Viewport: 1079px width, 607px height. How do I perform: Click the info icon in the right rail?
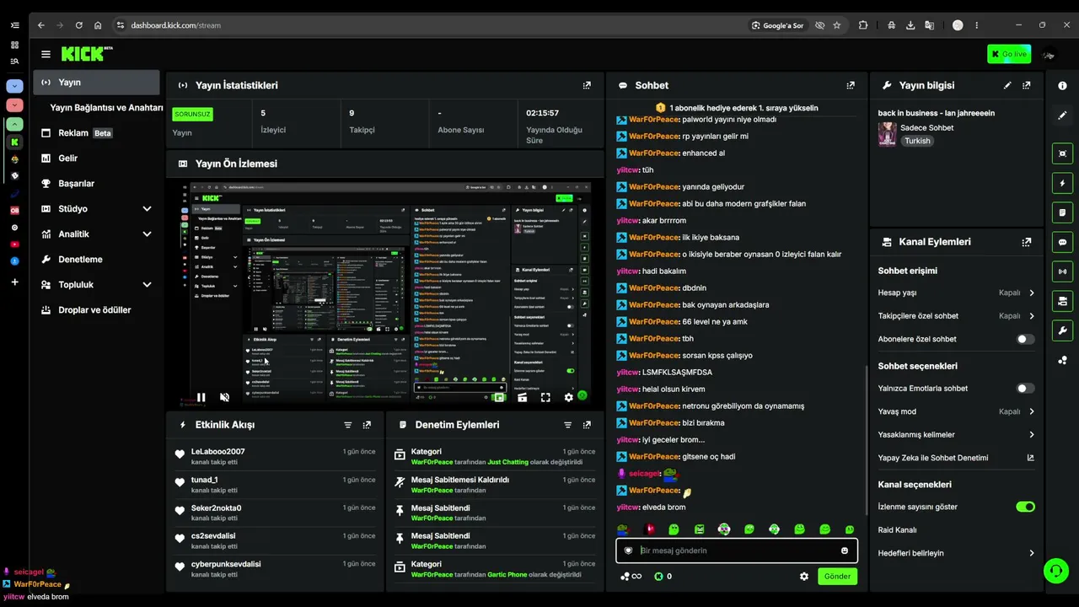click(x=1062, y=86)
